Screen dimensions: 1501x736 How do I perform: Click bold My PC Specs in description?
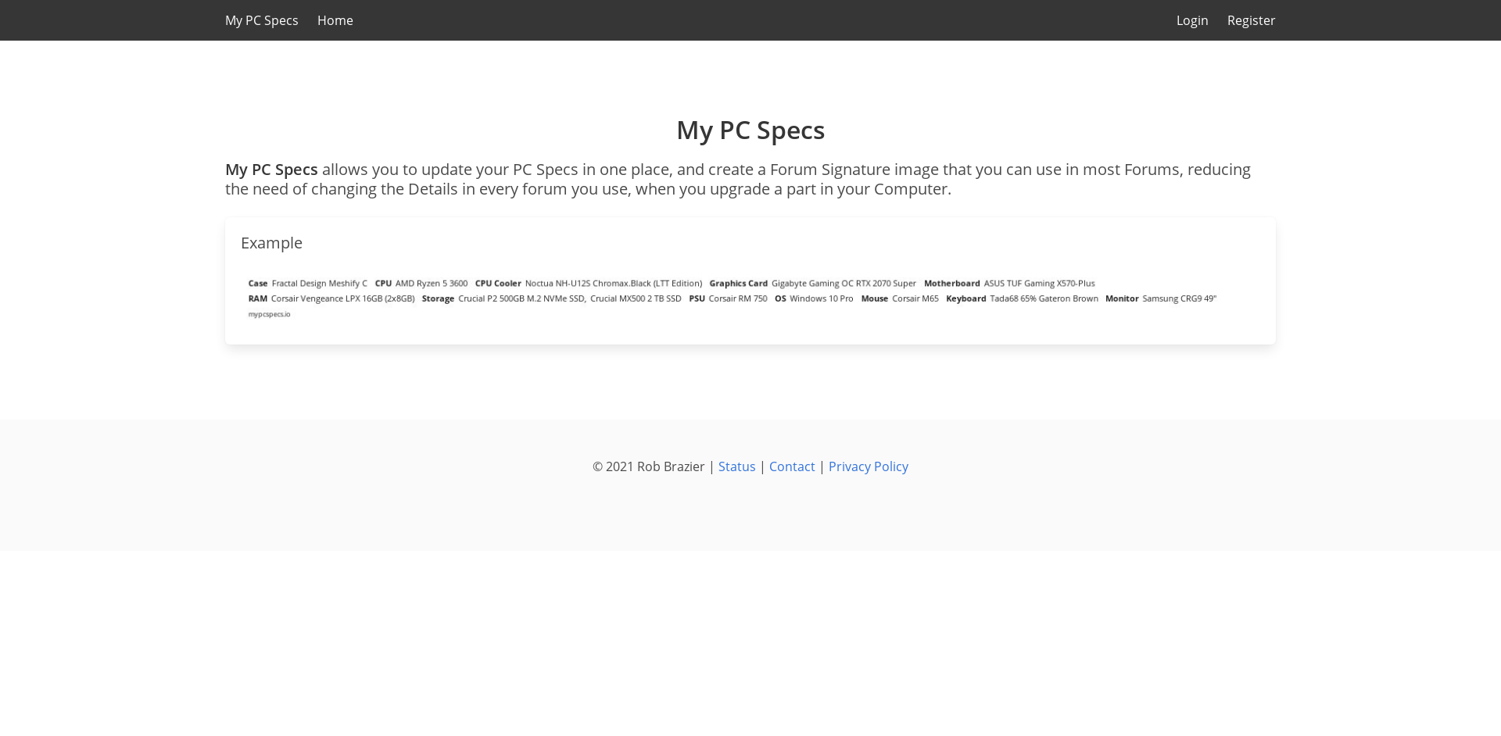(271, 170)
